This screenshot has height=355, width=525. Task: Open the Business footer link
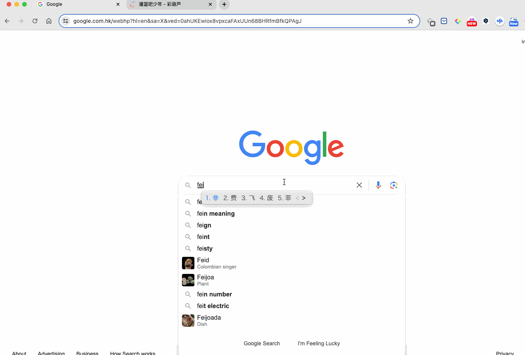click(x=87, y=353)
